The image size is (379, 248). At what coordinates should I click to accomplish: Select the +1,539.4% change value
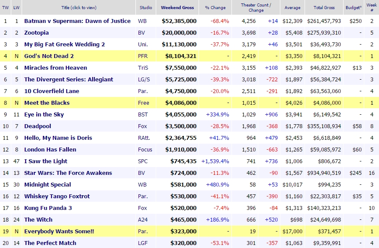click(215, 161)
